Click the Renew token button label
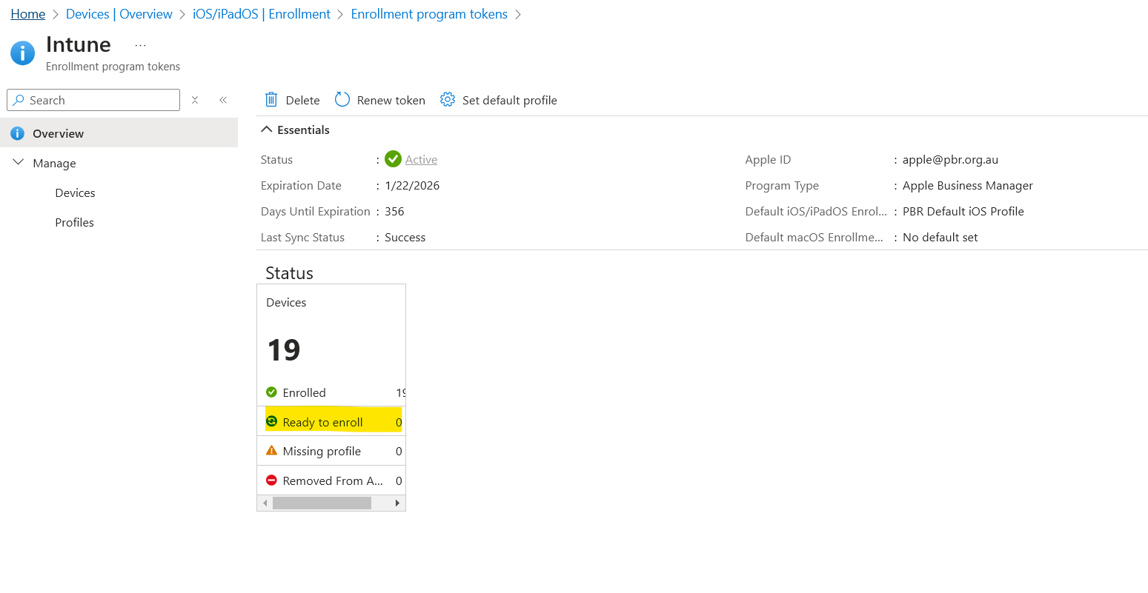The width and height of the screenshot is (1148, 593). point(391,100)
